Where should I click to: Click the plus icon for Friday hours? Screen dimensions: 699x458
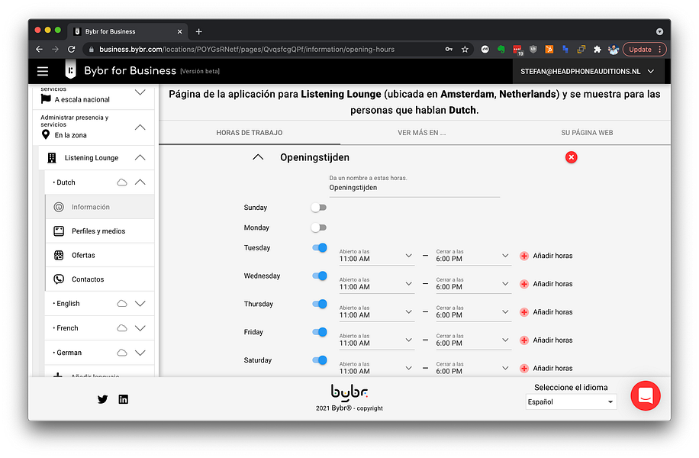pos(524,340)
